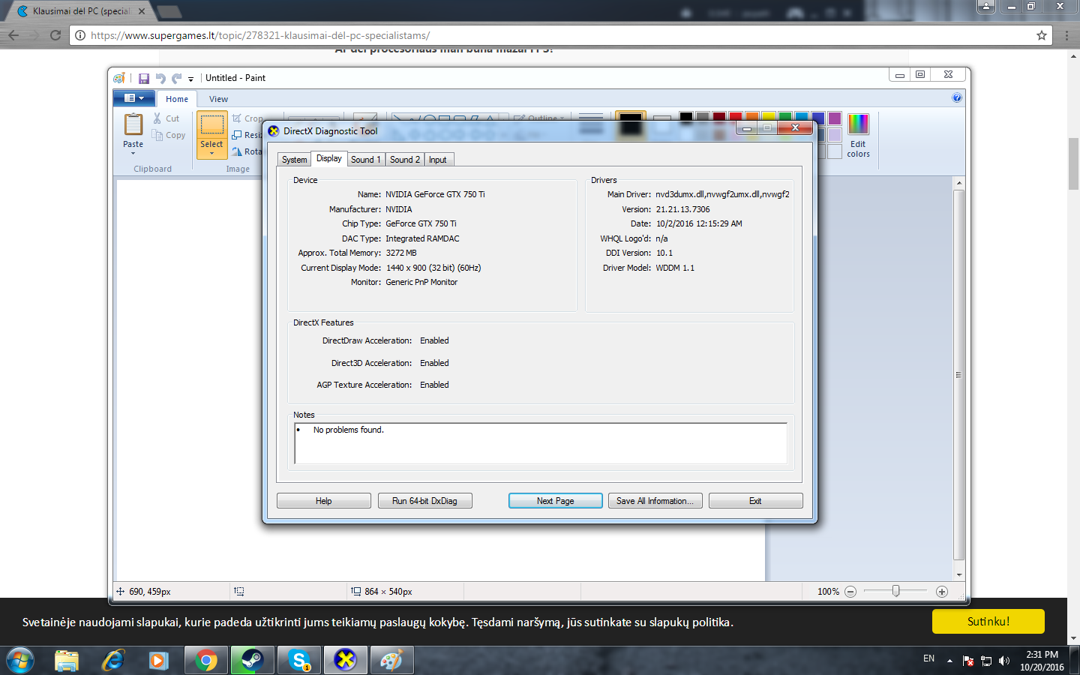Open the Chrome three-dot menu
The height and width of the screenshot is (675, 1080).
[1066, 35]
